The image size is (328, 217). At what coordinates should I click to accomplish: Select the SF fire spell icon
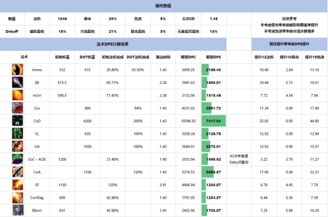click(x=18, y=185)
